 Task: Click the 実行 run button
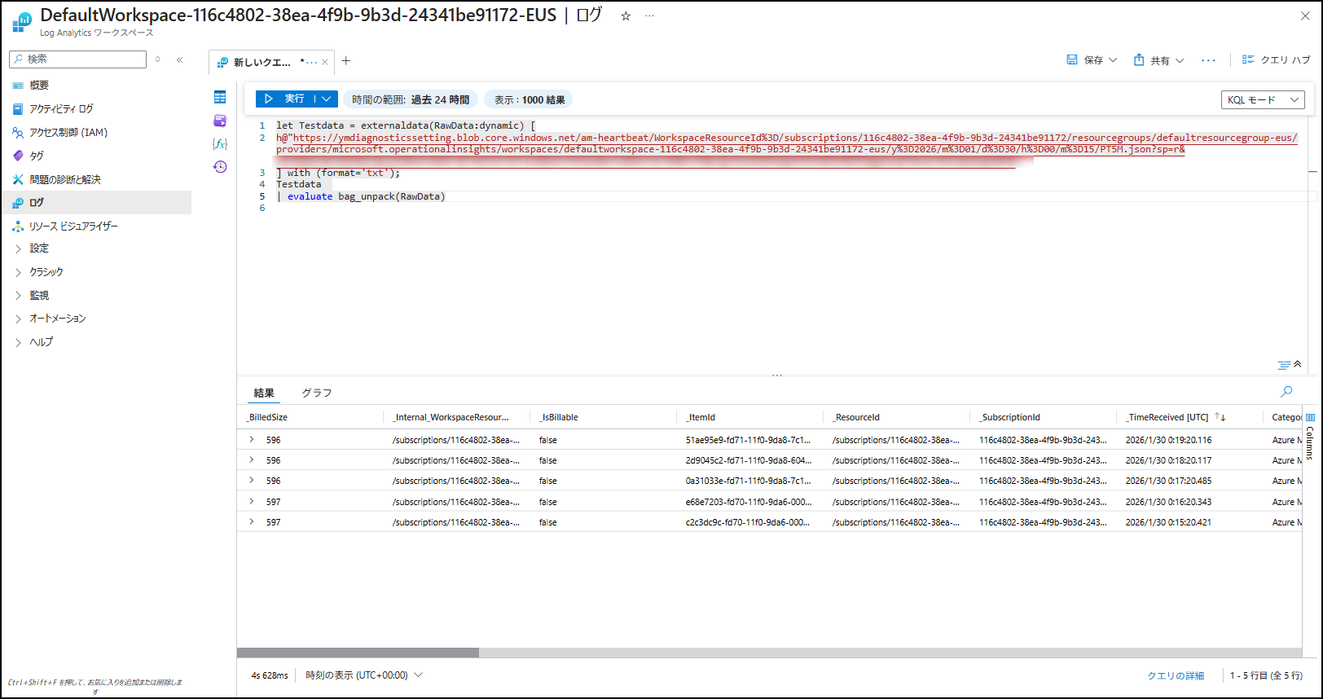coord(286,99)
